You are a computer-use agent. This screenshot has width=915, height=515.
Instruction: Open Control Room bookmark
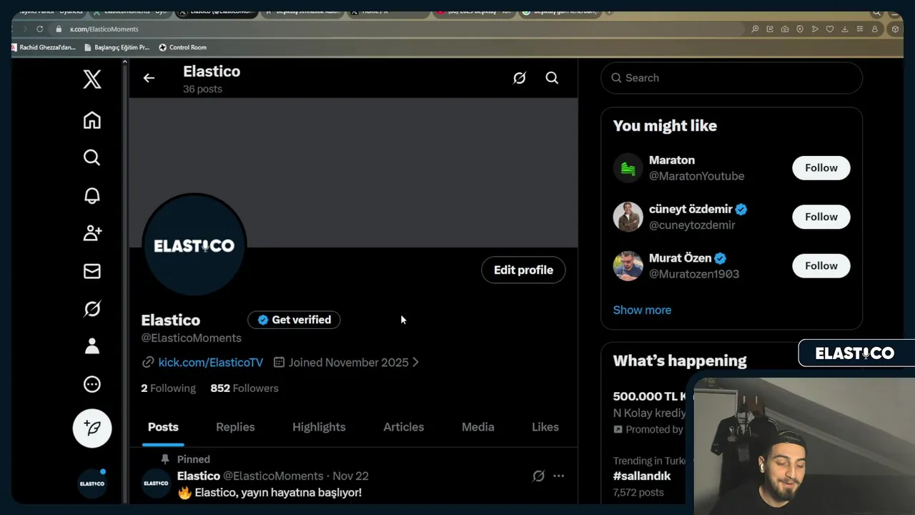pos(182,47)
